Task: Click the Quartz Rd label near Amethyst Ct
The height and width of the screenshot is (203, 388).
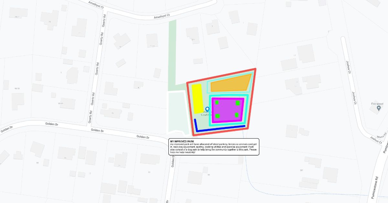Action: coord(104,20)
